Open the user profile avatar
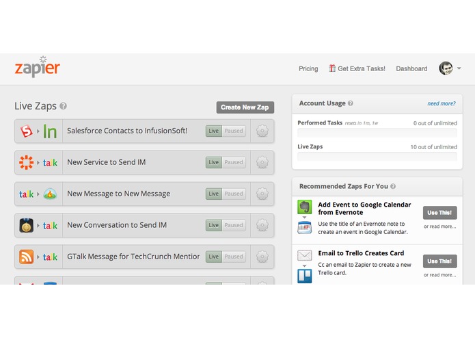The image size is (475, 338). coord(446,68)
